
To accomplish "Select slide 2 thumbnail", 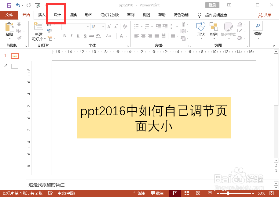I will (x=15, y=66).
